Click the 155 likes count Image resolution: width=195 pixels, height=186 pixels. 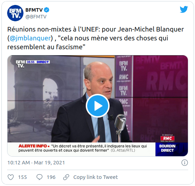point(22,177)
